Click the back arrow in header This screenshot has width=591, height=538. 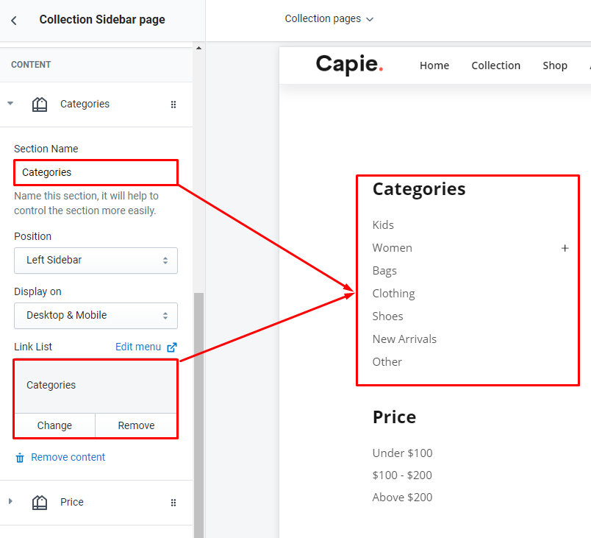click(14, 21)
